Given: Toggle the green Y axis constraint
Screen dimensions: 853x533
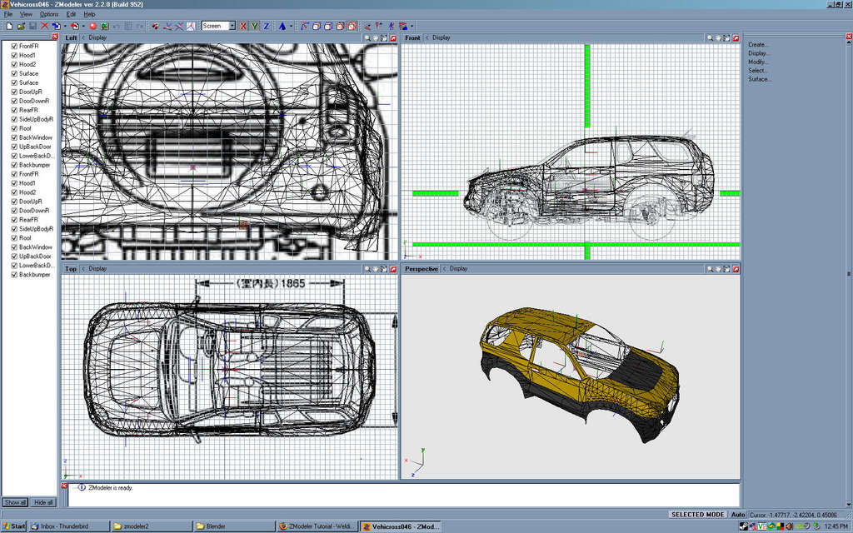Looking at the screenshot, I should point(255,26).
